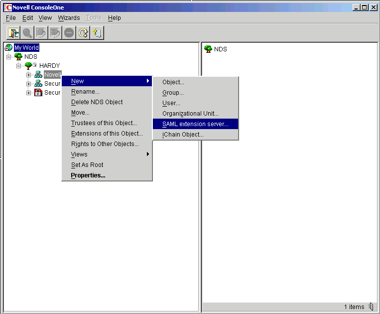Screen dimensions: 380x314
Task: Click the disabled Tools menu
Action: click(x=94, y=18)
